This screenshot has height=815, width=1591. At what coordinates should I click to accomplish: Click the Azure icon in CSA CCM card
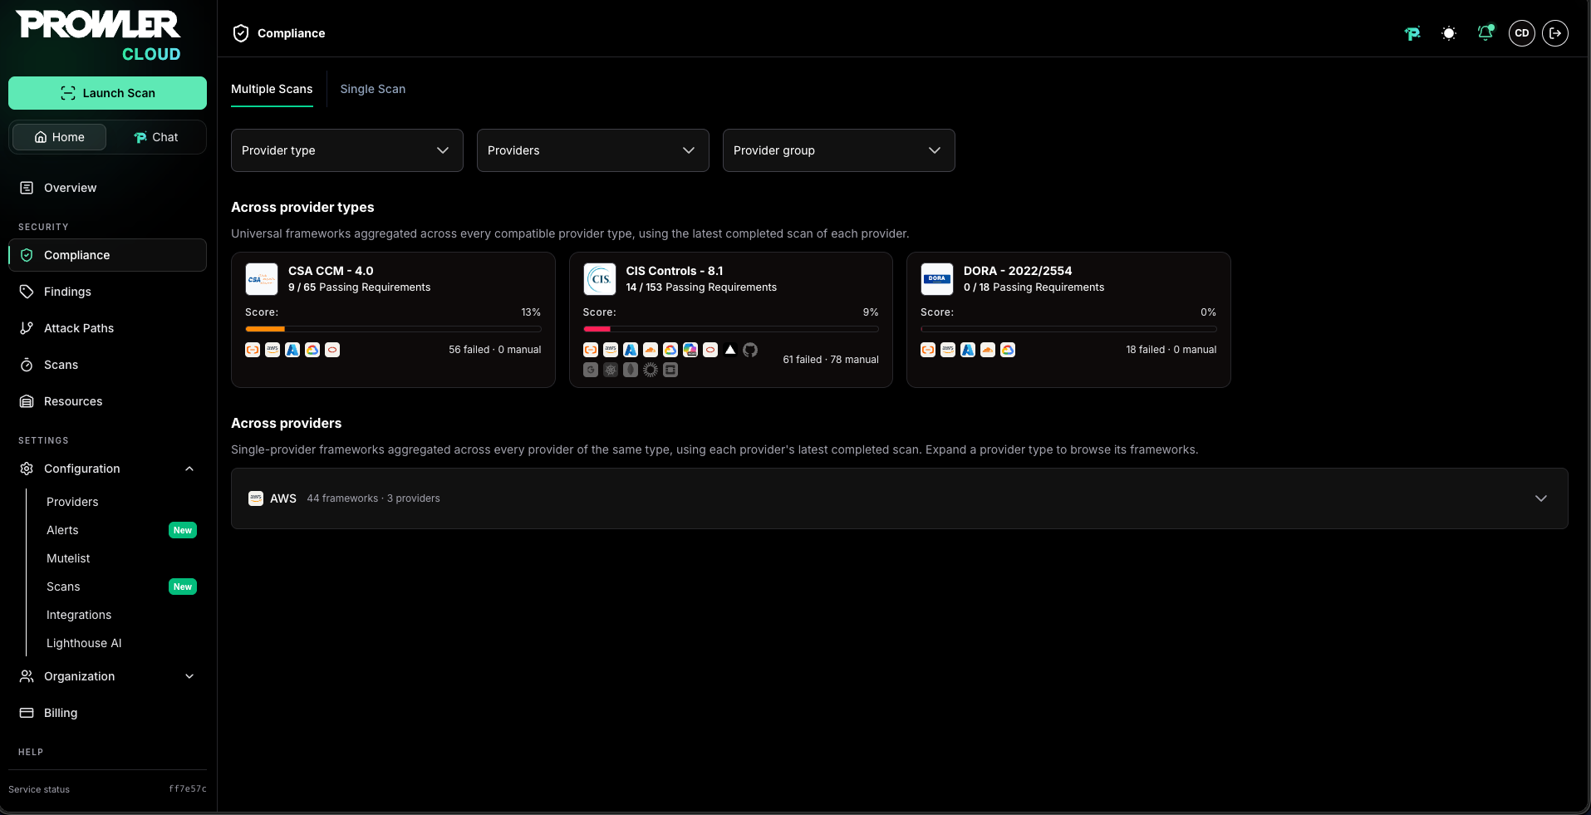click(x=292, y=350)
